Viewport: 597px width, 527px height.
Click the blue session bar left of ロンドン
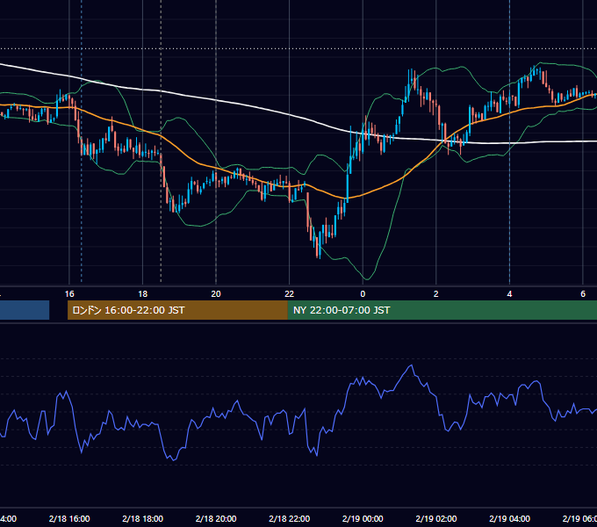[25, 310]
